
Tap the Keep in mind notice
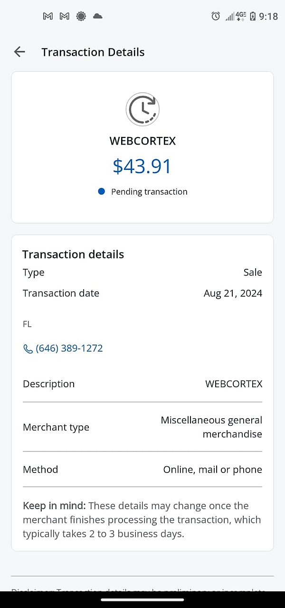click(x=142, y=520)
